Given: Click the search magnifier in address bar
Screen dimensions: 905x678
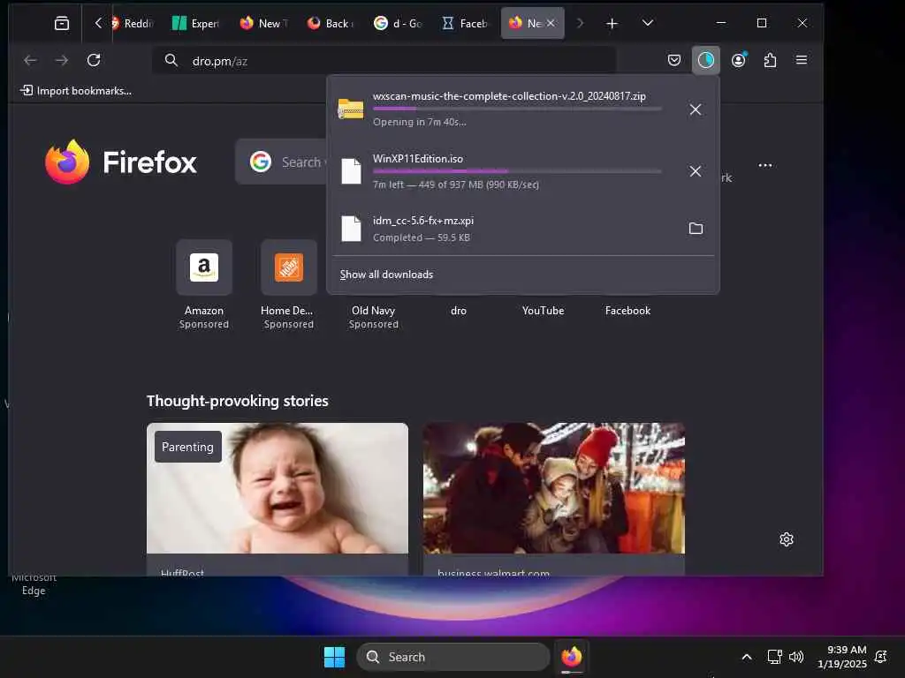Looking at the screenshot, I should pos(171,60).
